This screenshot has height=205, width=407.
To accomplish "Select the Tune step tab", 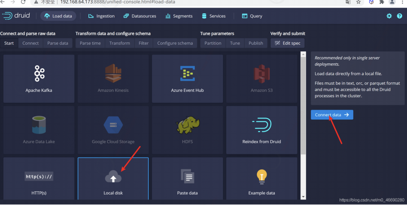I will pos(235,43).
